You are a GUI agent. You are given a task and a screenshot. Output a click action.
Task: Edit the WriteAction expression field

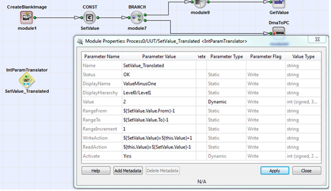pos(158,138)
